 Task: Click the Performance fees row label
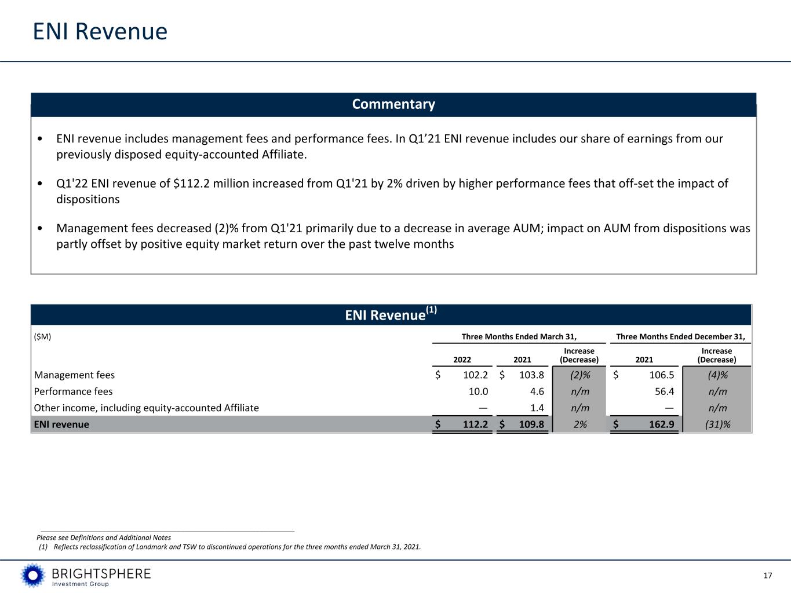click(x=74, y=391)
